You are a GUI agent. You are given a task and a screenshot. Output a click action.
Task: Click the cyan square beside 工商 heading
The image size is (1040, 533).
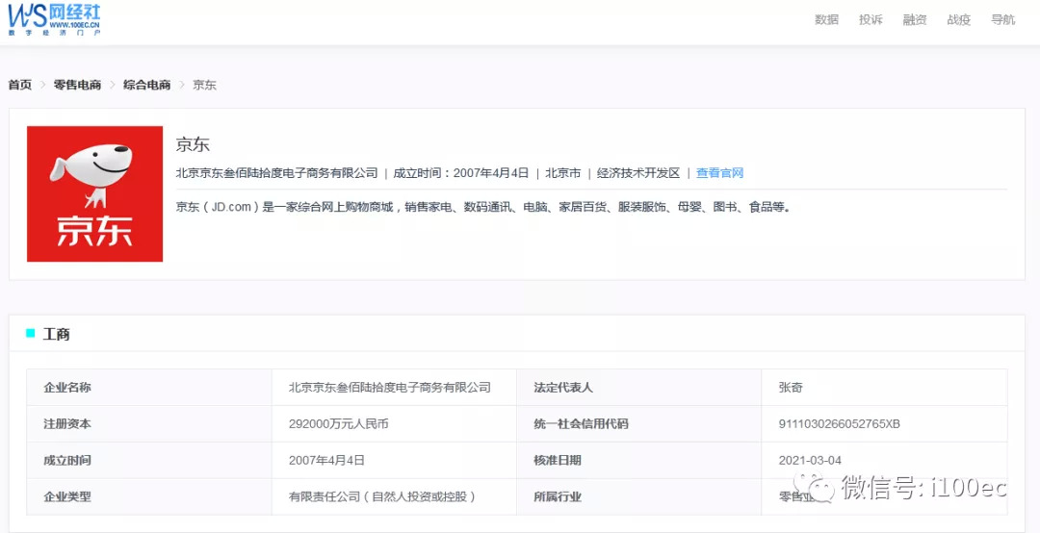[31, 334]
